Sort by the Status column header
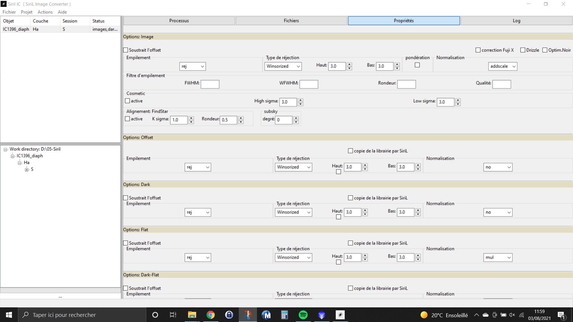 point(105,21)
